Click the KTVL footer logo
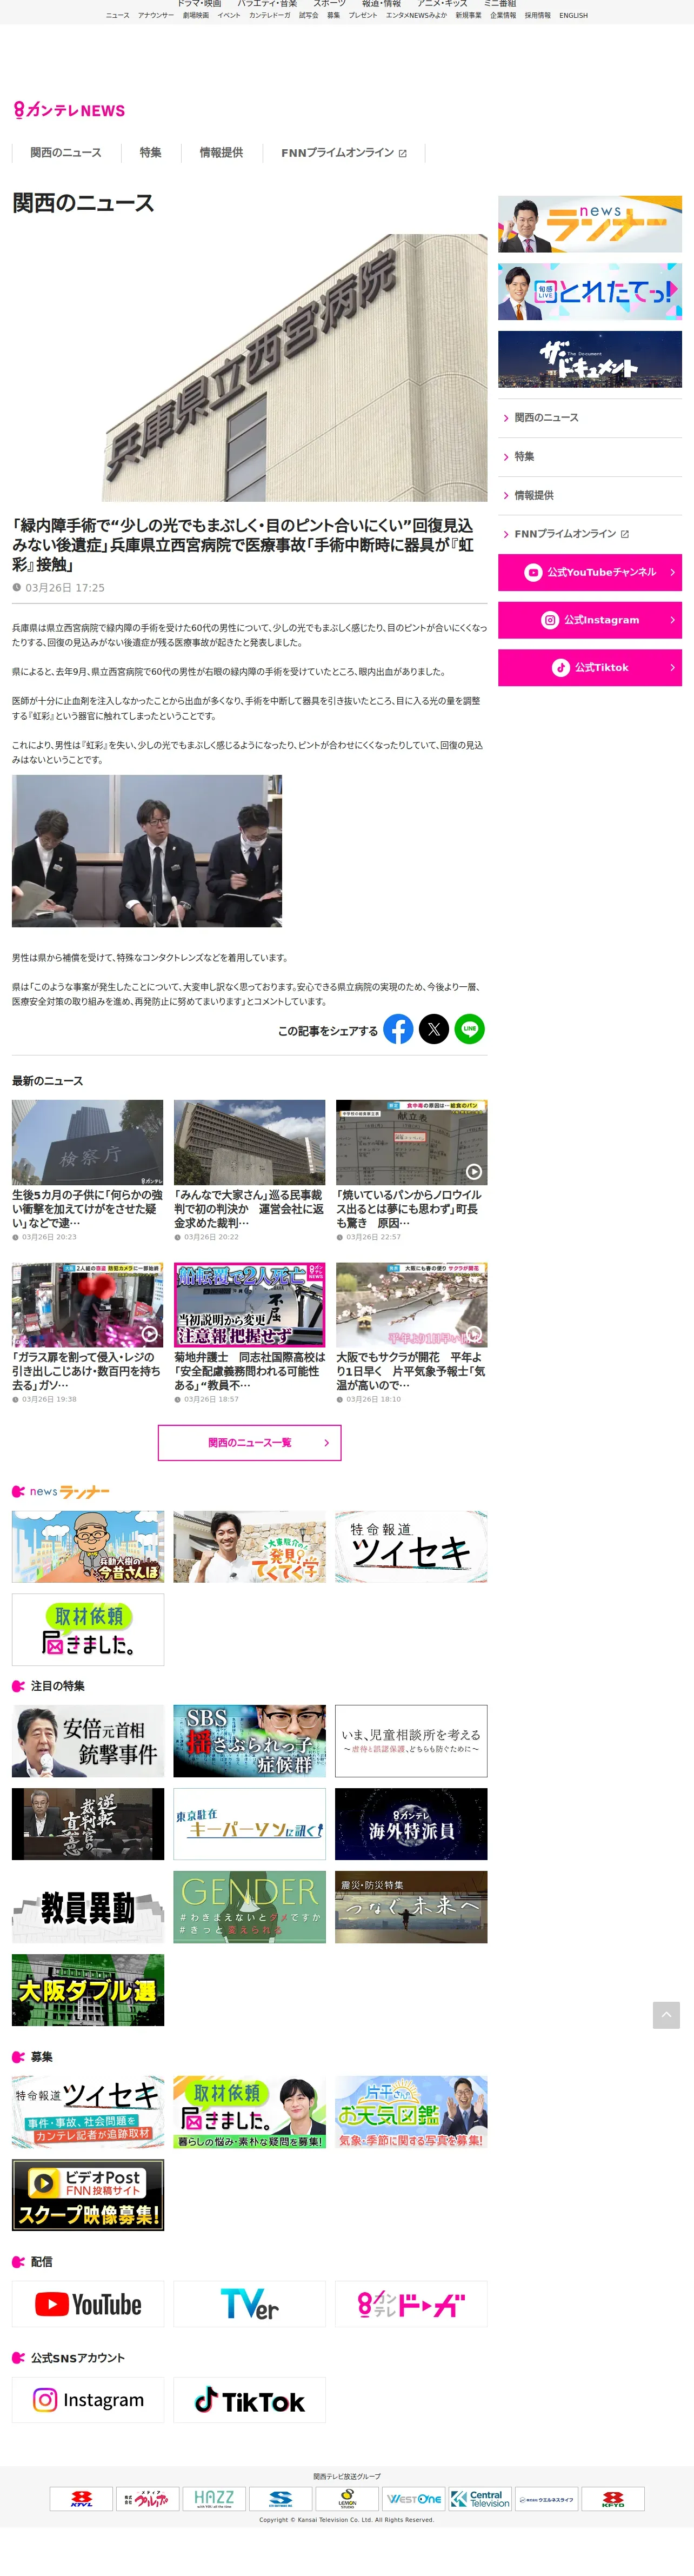This screenshot has height=2576, width=694. (x=81, y=2499)
